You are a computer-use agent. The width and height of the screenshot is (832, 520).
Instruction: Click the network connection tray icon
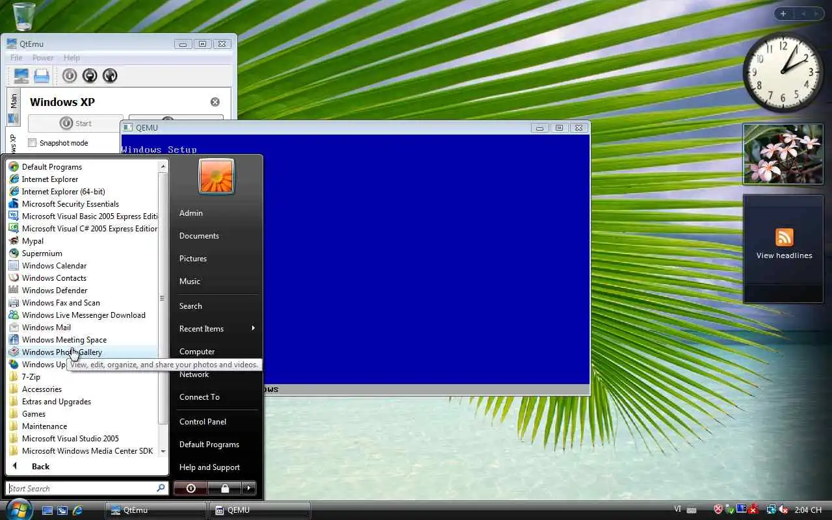(x=772, y=510)
